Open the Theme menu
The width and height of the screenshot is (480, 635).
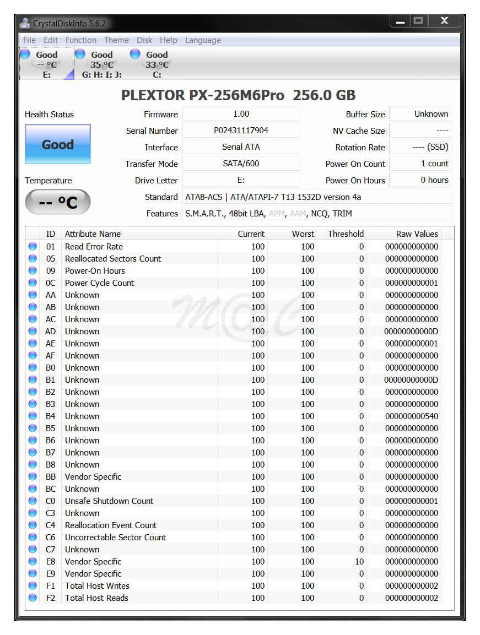coord(116,40)
